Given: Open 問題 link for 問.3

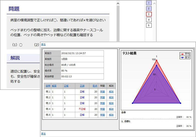Looking at the screenshot, I should [x=102, y=103].
